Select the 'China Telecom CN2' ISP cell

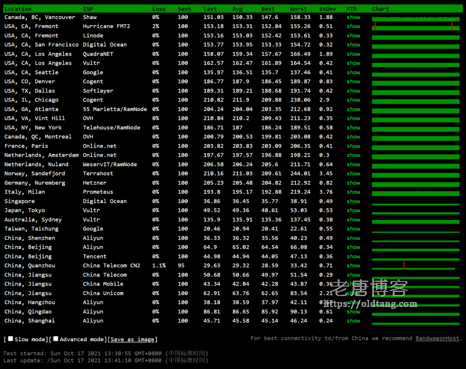coord(111,266)
